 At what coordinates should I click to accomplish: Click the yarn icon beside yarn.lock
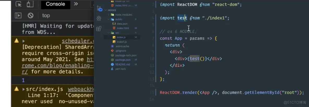(112, 69)
